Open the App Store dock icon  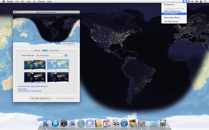[x=55, y=123]
